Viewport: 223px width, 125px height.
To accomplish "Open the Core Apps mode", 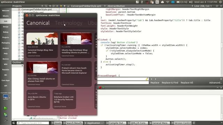I will click(x=6, y=80).
